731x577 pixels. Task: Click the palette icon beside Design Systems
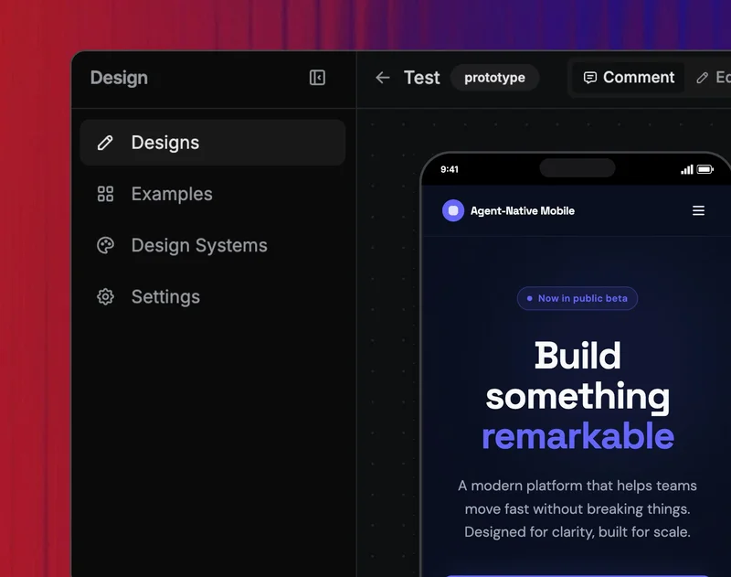coord(105,245)
